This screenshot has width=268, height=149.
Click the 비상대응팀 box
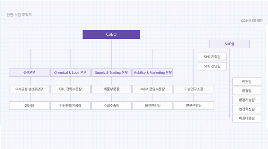(246, 118)
